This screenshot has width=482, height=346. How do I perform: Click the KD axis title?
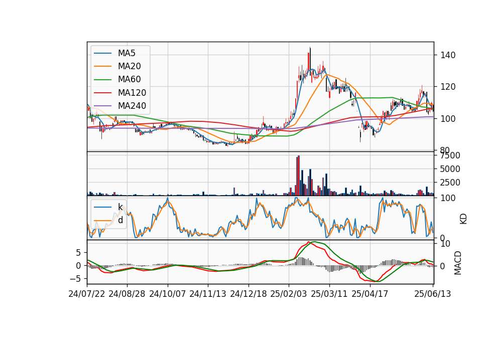tap(463, 219)
